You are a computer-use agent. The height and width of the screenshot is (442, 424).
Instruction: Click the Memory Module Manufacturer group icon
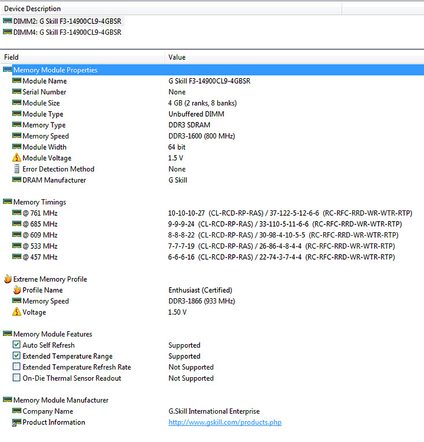coord(8,400)
